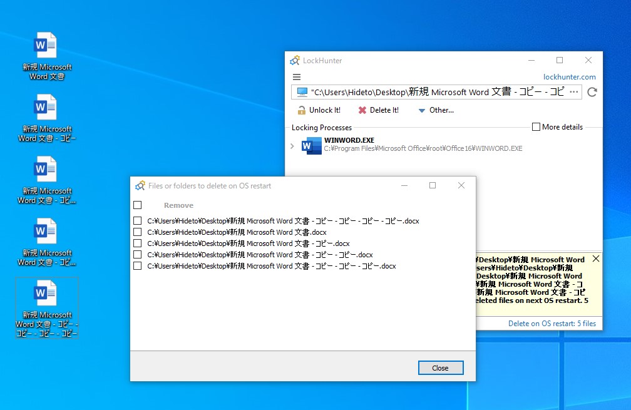Select the selected Word copy icon at bottom left

click(46, 294)
